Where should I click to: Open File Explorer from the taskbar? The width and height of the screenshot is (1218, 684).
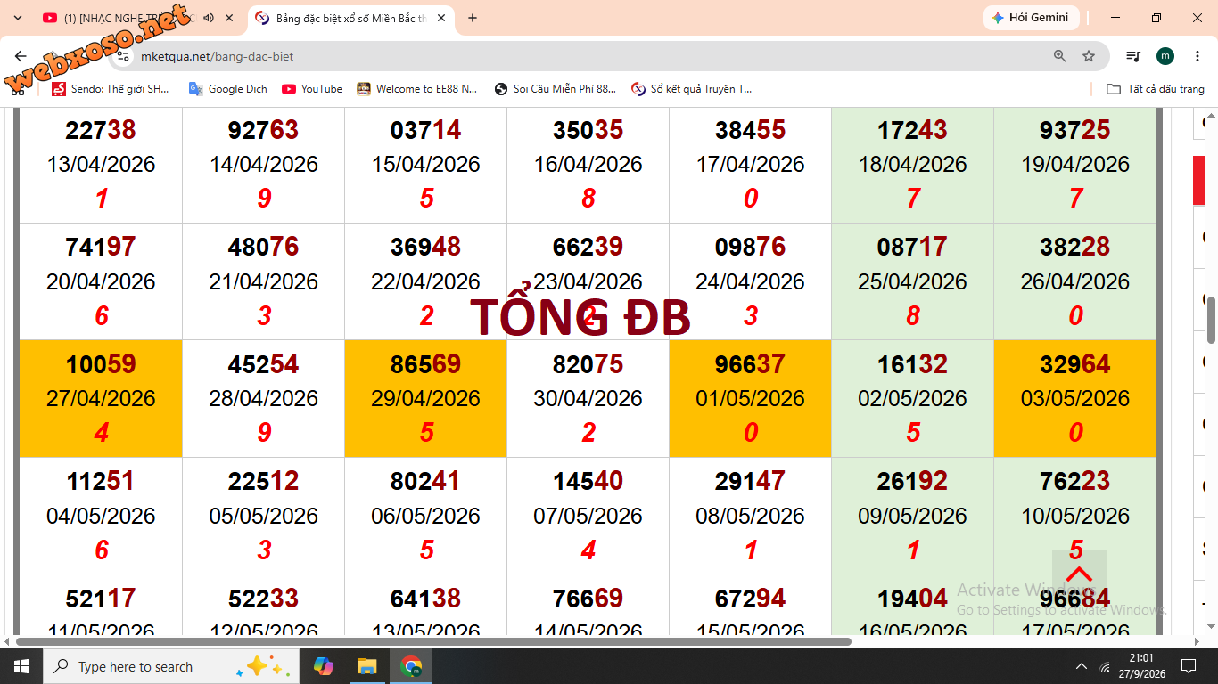[366, 666]
